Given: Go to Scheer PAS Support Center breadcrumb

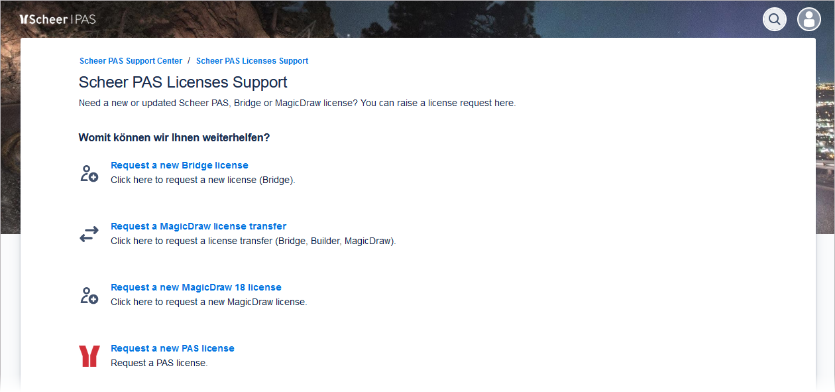Looking at the screenshot, I should pos(131,61).
